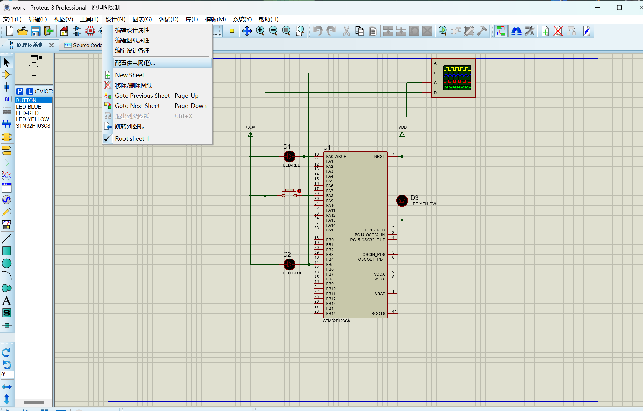The image size is (643, 411).
Task: Toggle the grid display toolbar icon
Action: (x=217, y=31)
